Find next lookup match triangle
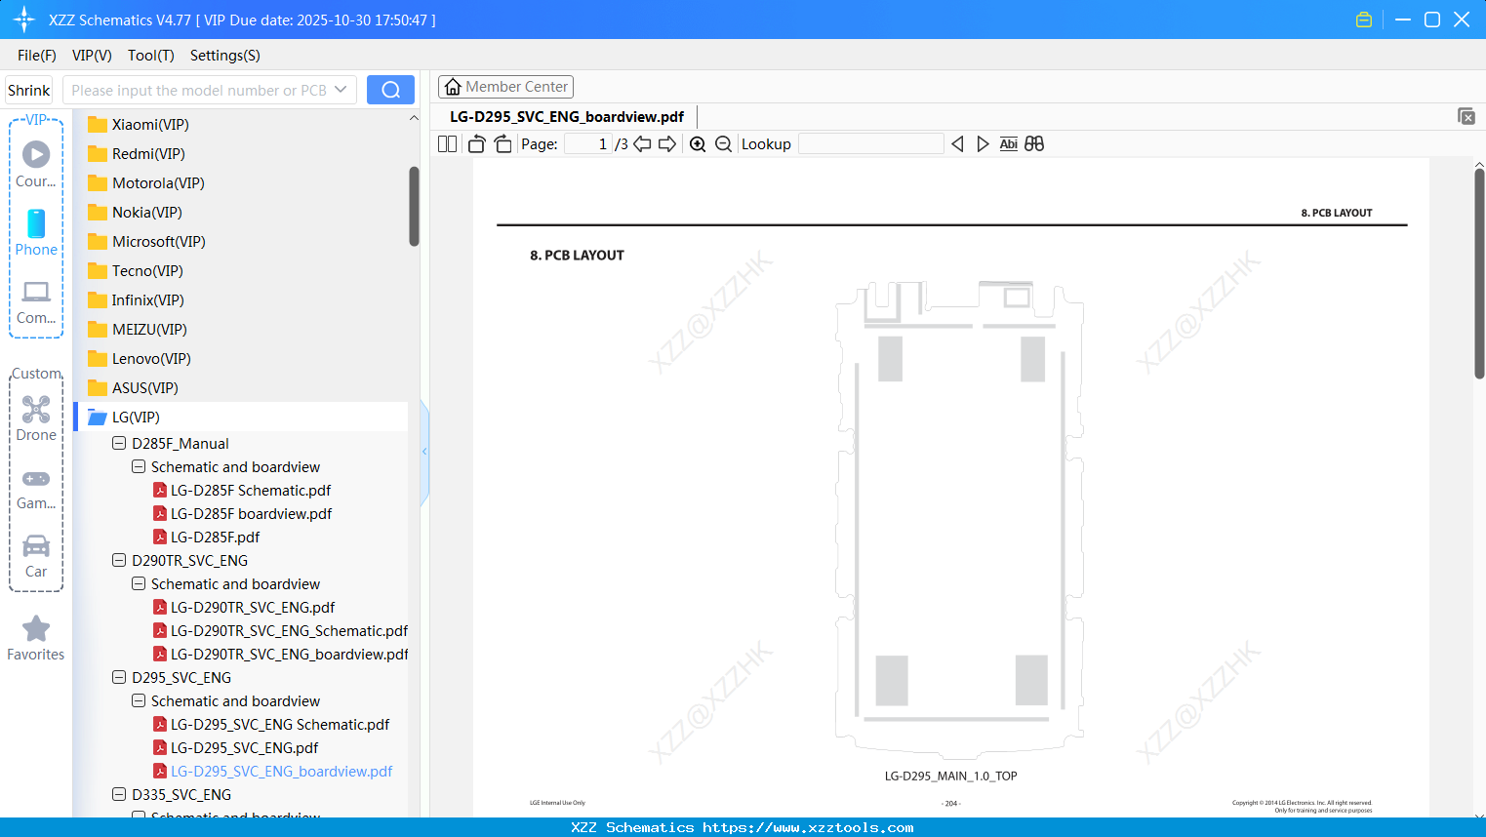1486x837 pixels. click(983, 144)
